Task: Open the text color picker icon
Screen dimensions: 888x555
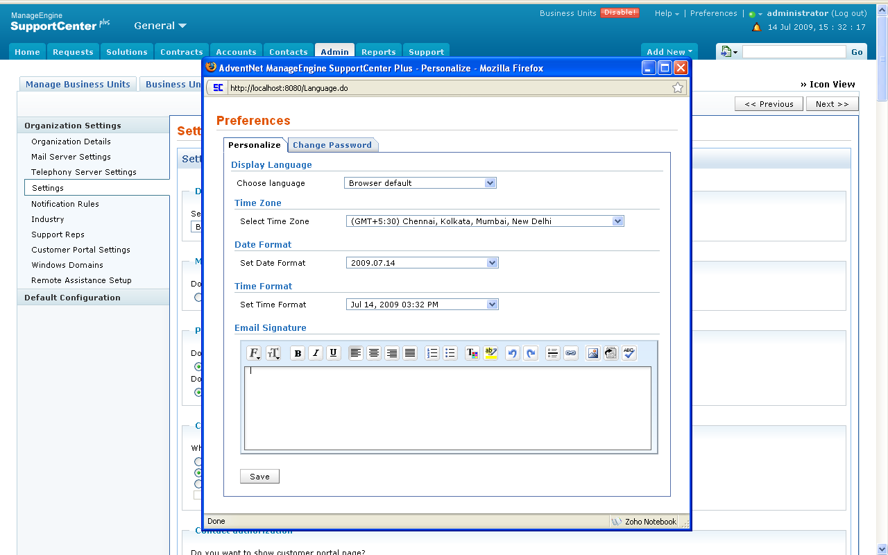Action: (x=472, y=353)
